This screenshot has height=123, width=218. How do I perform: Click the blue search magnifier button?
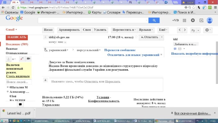(x=154, y=20)
